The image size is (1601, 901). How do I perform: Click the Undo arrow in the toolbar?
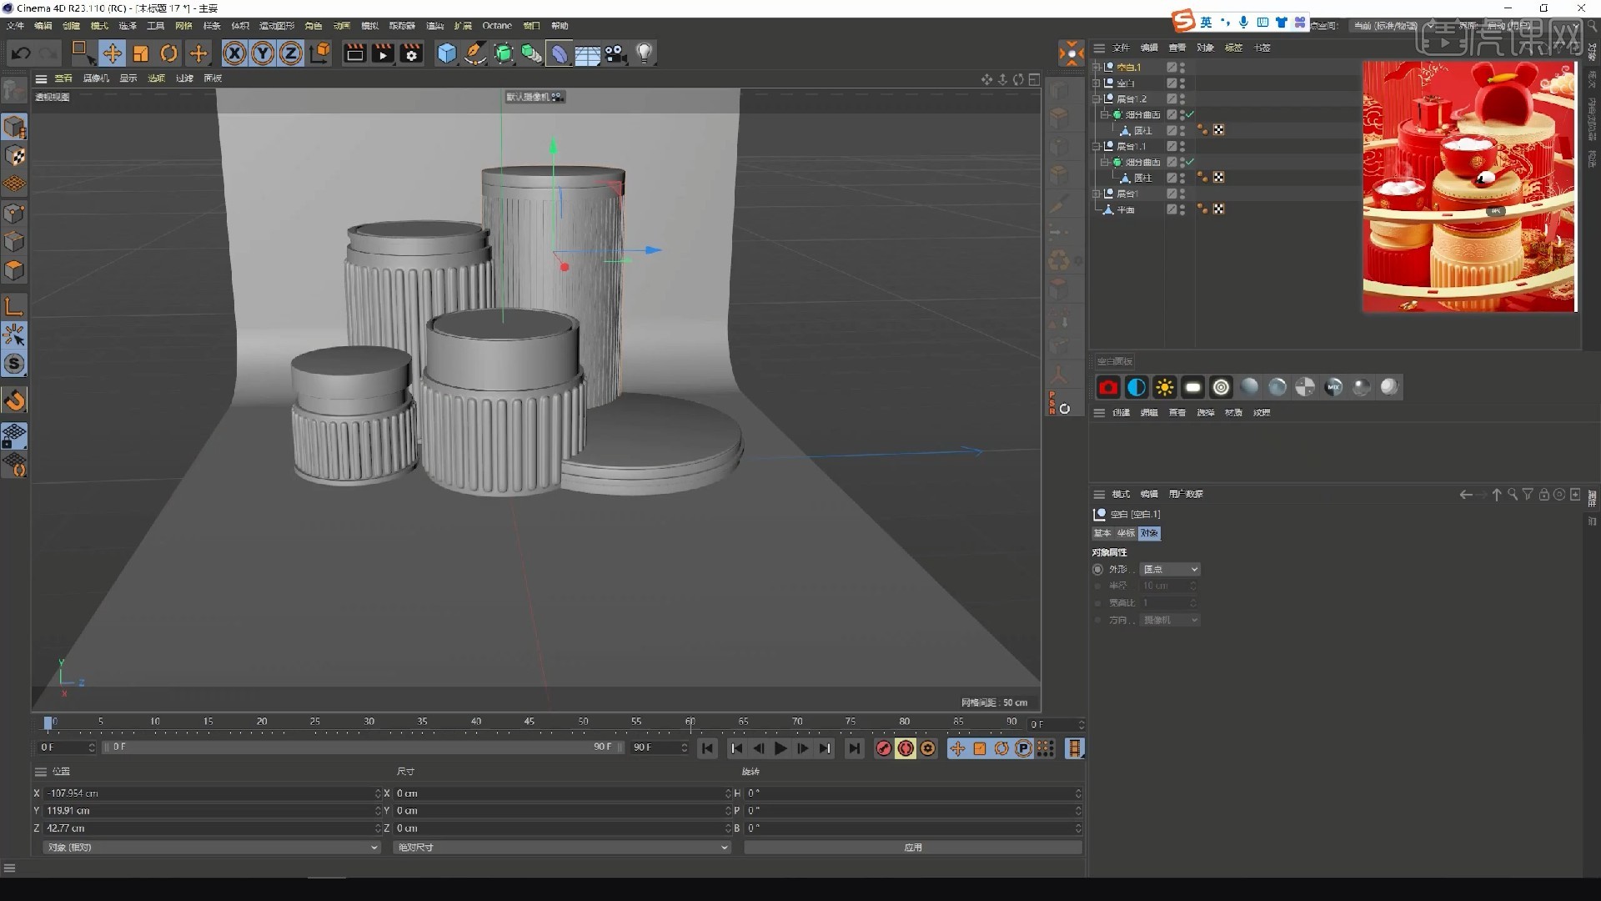coord(21,53)
